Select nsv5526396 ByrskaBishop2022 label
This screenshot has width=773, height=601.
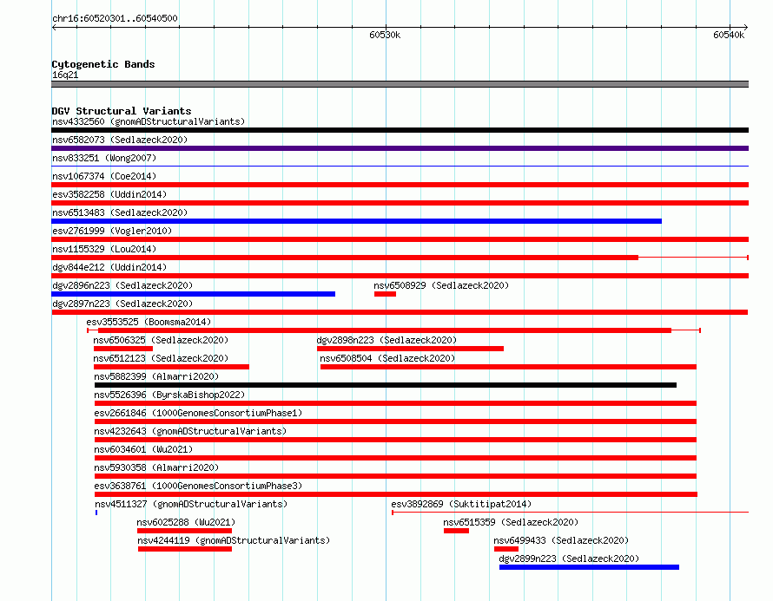click(169, 395)
